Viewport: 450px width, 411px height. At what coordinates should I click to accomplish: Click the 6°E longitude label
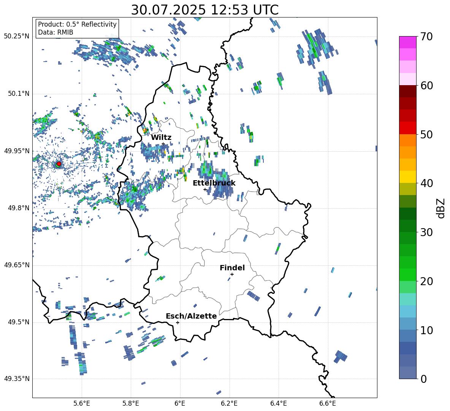[180, 403]
